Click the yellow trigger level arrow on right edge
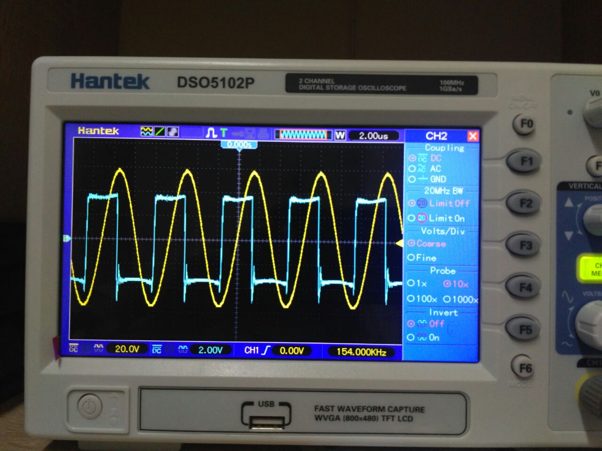This screenshot has height=451, width=602. coord(399,243)
